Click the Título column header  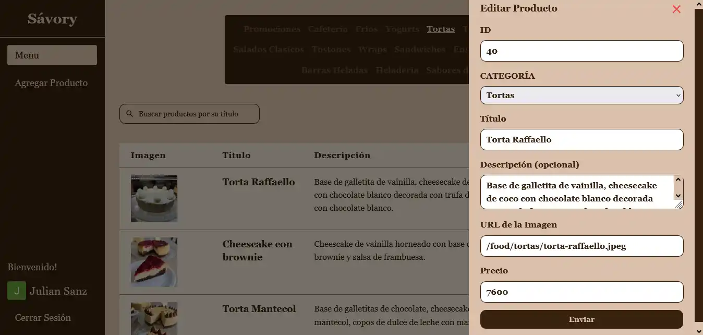click(236, 155)
